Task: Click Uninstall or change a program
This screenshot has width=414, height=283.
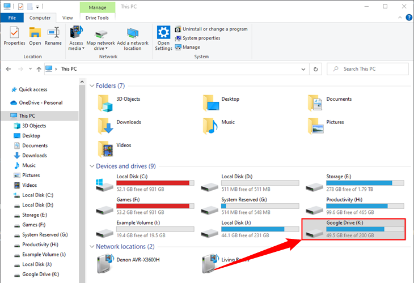Action: point(210,29)
